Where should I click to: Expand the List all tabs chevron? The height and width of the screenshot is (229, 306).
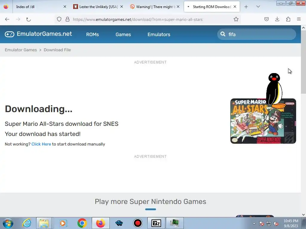pyautogui.click(x=258, y=7)
